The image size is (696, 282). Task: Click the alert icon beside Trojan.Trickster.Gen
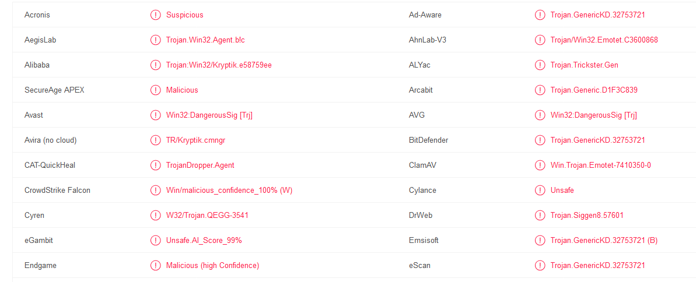[x=540, y=65]
